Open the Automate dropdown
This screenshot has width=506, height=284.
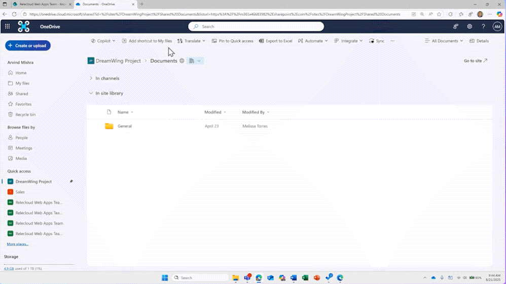313,41
